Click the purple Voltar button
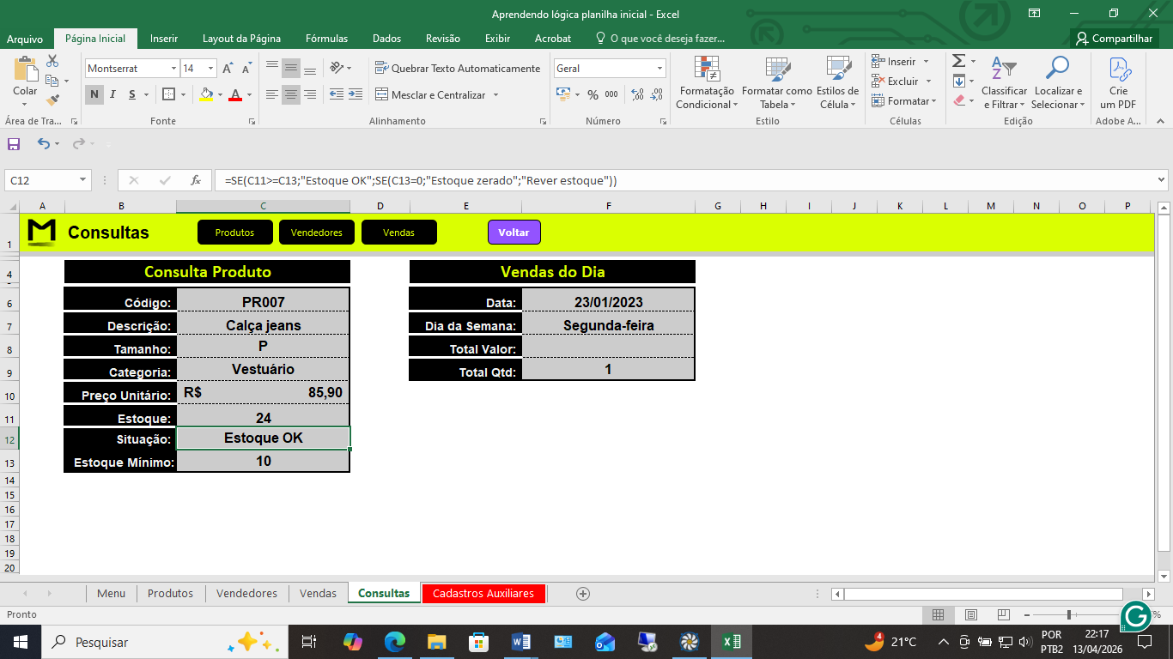 [514, 233]
